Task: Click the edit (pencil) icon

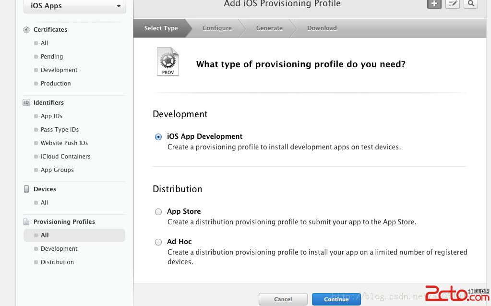Action: click(x=452, y=4)
